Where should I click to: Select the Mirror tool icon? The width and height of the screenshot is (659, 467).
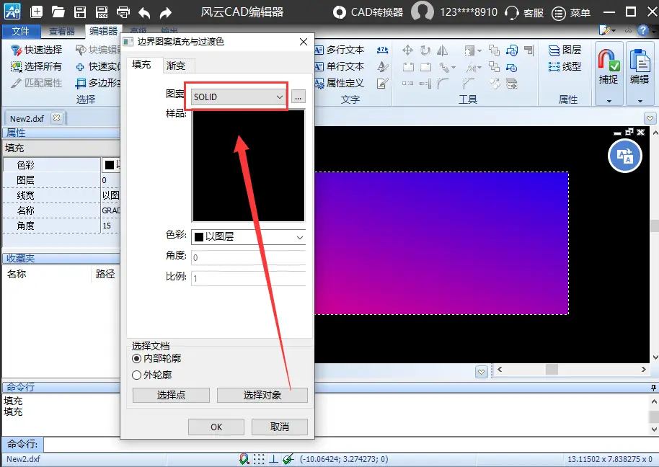[x=443, y=51]
